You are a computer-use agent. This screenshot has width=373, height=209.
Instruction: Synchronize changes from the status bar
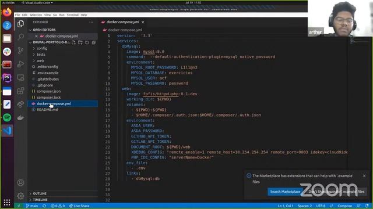(44, 206)
